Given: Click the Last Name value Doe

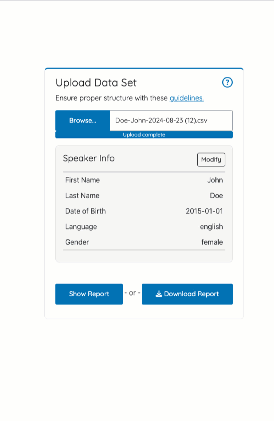Looking at the screenshot, I should point(217,196).
